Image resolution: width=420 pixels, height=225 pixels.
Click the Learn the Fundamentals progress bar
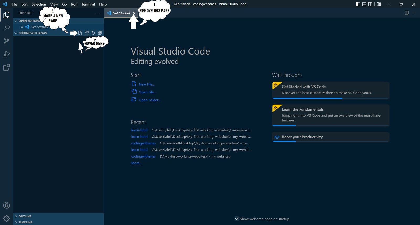click(x=331, y=125)
